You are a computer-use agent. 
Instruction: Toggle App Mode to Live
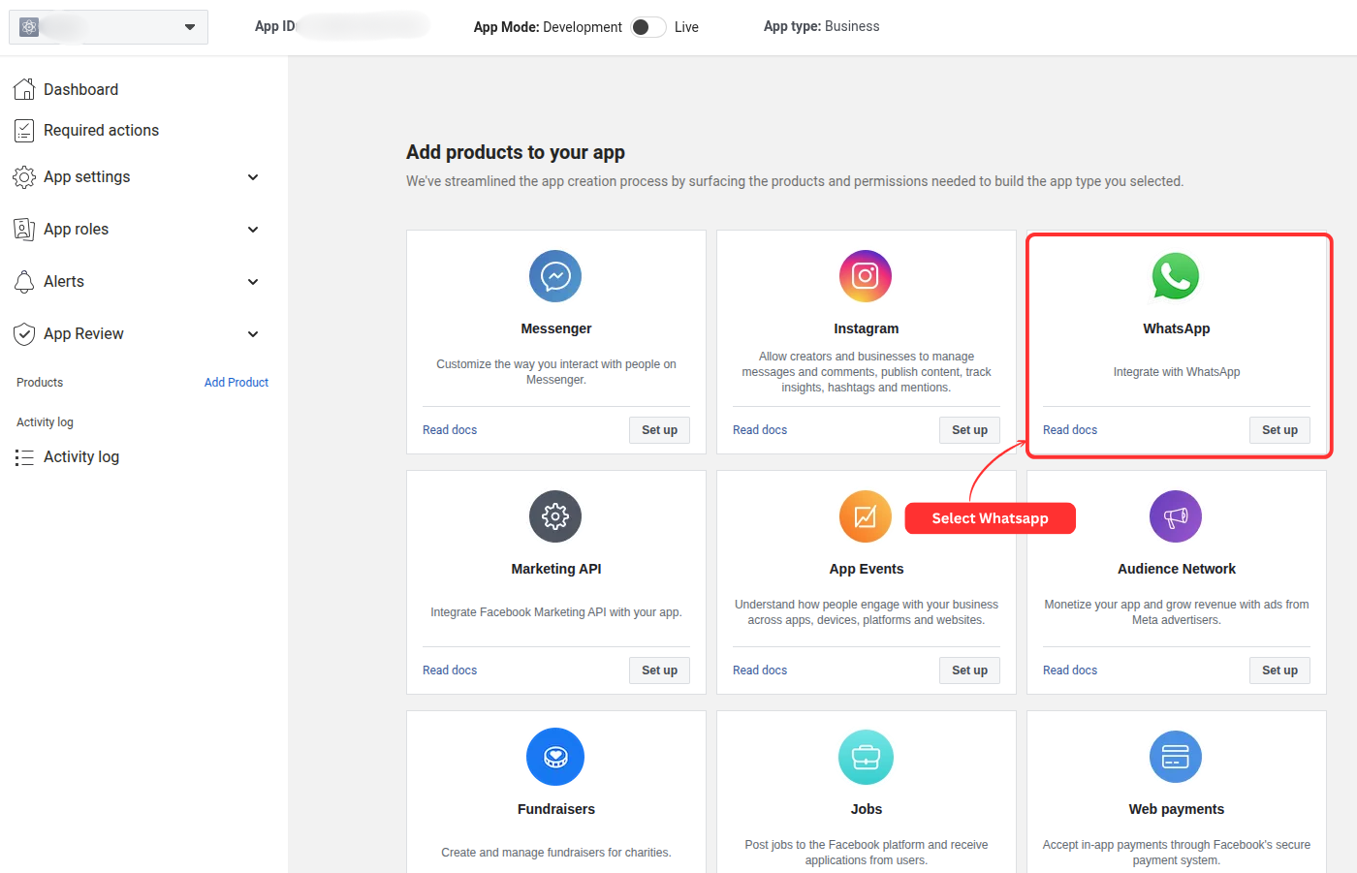(x=647, y=27)
